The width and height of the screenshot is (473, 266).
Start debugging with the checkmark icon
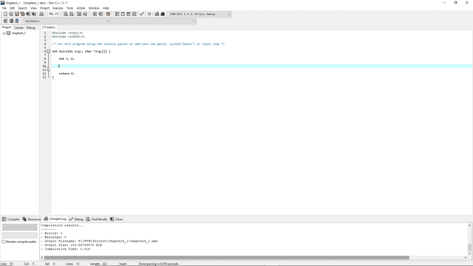(141, 14)
